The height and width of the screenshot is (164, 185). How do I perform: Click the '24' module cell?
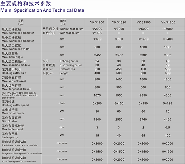point(97,61)
